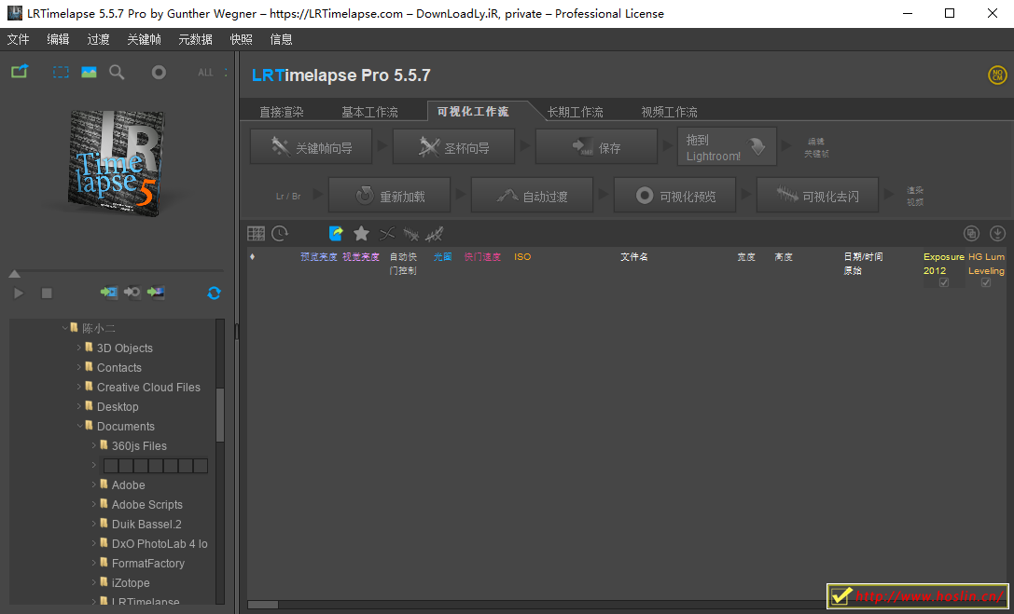This screenshot has width=1014, height=614.
Task: Expand the Adobe Scripts folder
Action: tap(94, 504)
